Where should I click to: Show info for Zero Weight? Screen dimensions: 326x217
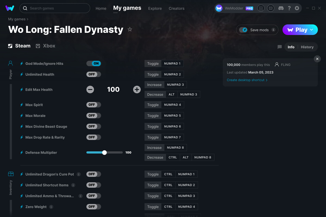point(51,207)
